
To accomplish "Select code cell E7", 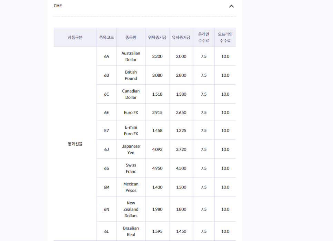I will pos(107,131).
